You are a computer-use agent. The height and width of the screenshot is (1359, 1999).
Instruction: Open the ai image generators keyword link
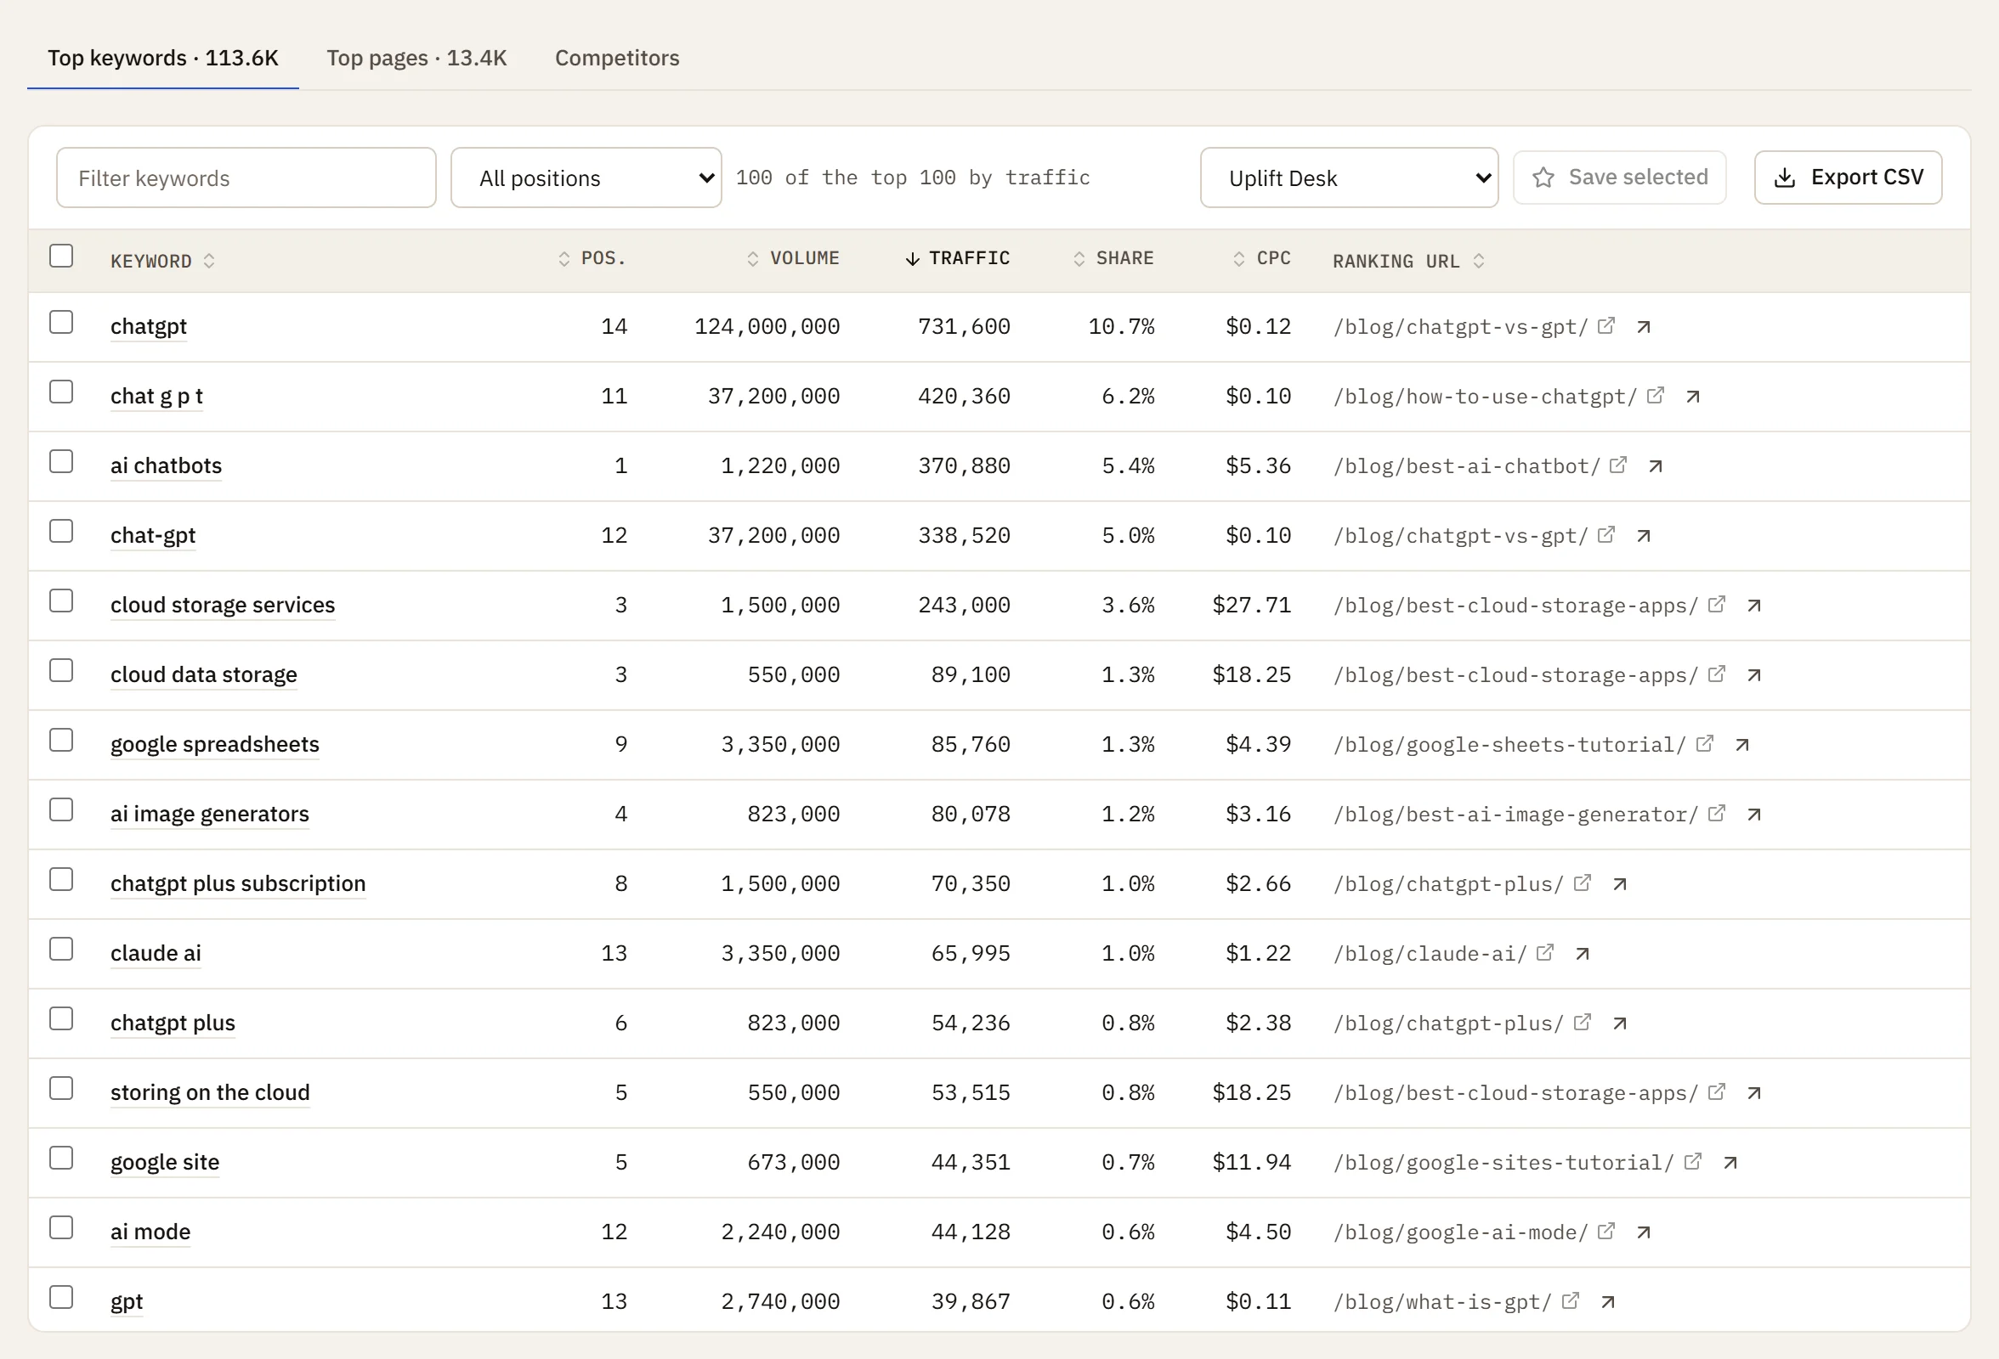210,814
